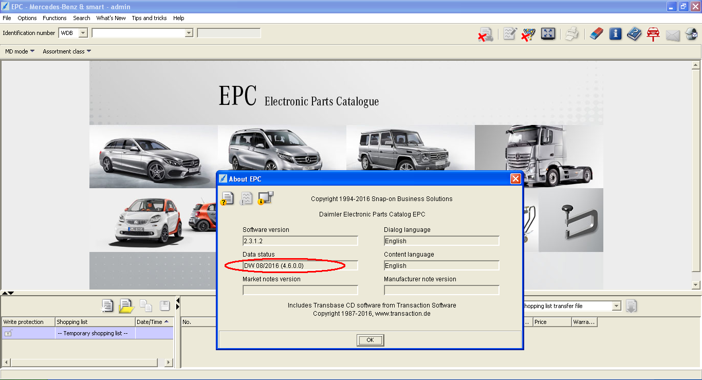
Task: Expand the MD mode dropdown
Action: (20, 51)
